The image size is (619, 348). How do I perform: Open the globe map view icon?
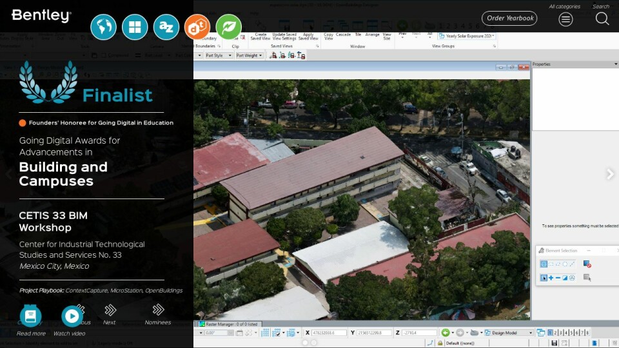(x=103, y=27)
